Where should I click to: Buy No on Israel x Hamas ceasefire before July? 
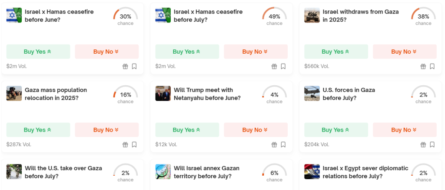tap(256, 52)
